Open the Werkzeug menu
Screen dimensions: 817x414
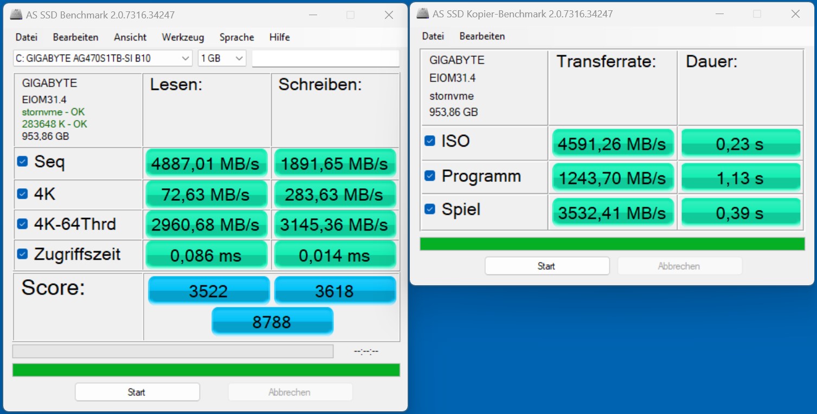tap(183, 37)
